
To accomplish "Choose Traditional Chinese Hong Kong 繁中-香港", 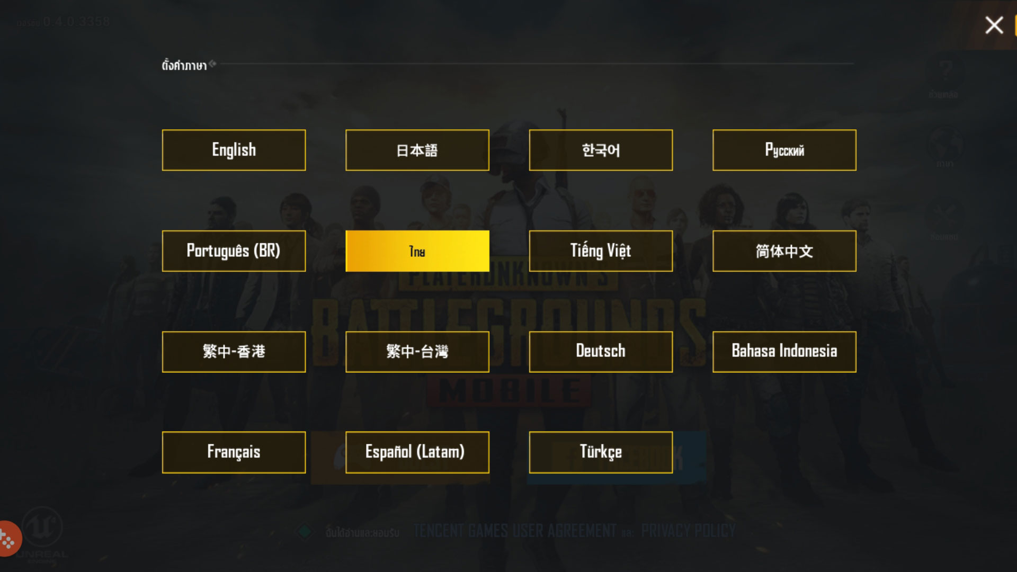I will tap(234, 352).
